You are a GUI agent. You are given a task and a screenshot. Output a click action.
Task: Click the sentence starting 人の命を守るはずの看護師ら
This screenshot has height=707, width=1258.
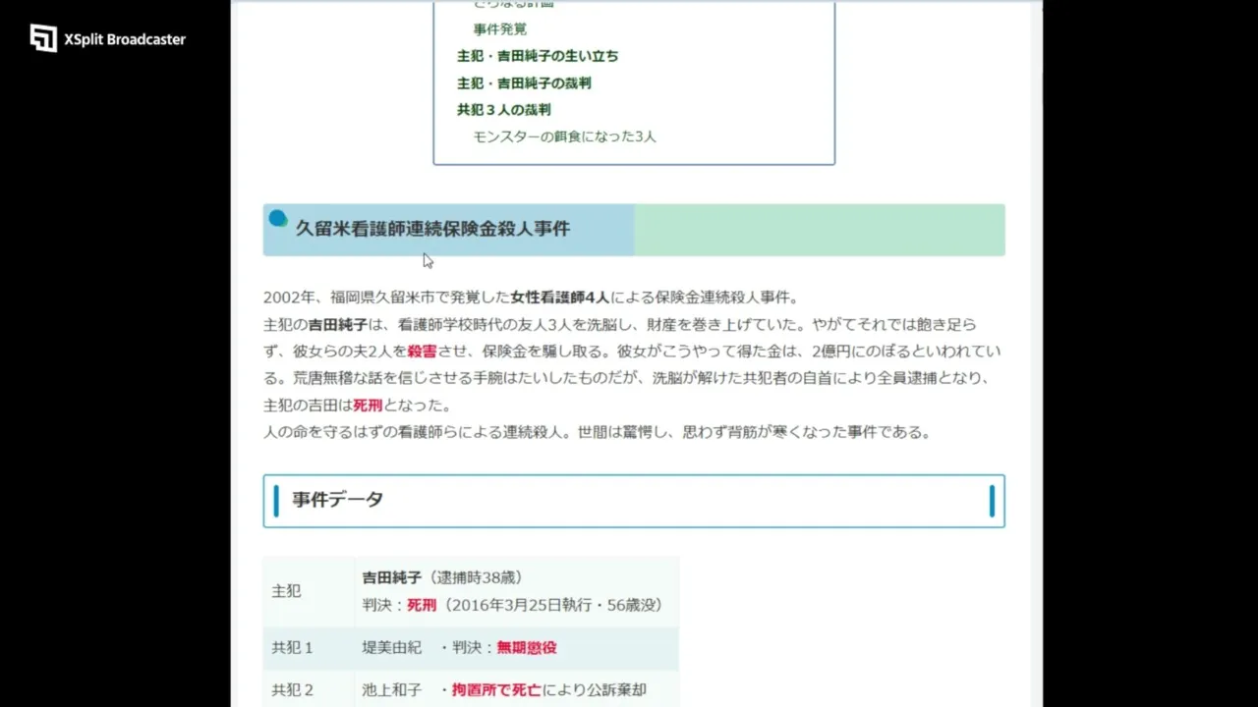[597, 432]
